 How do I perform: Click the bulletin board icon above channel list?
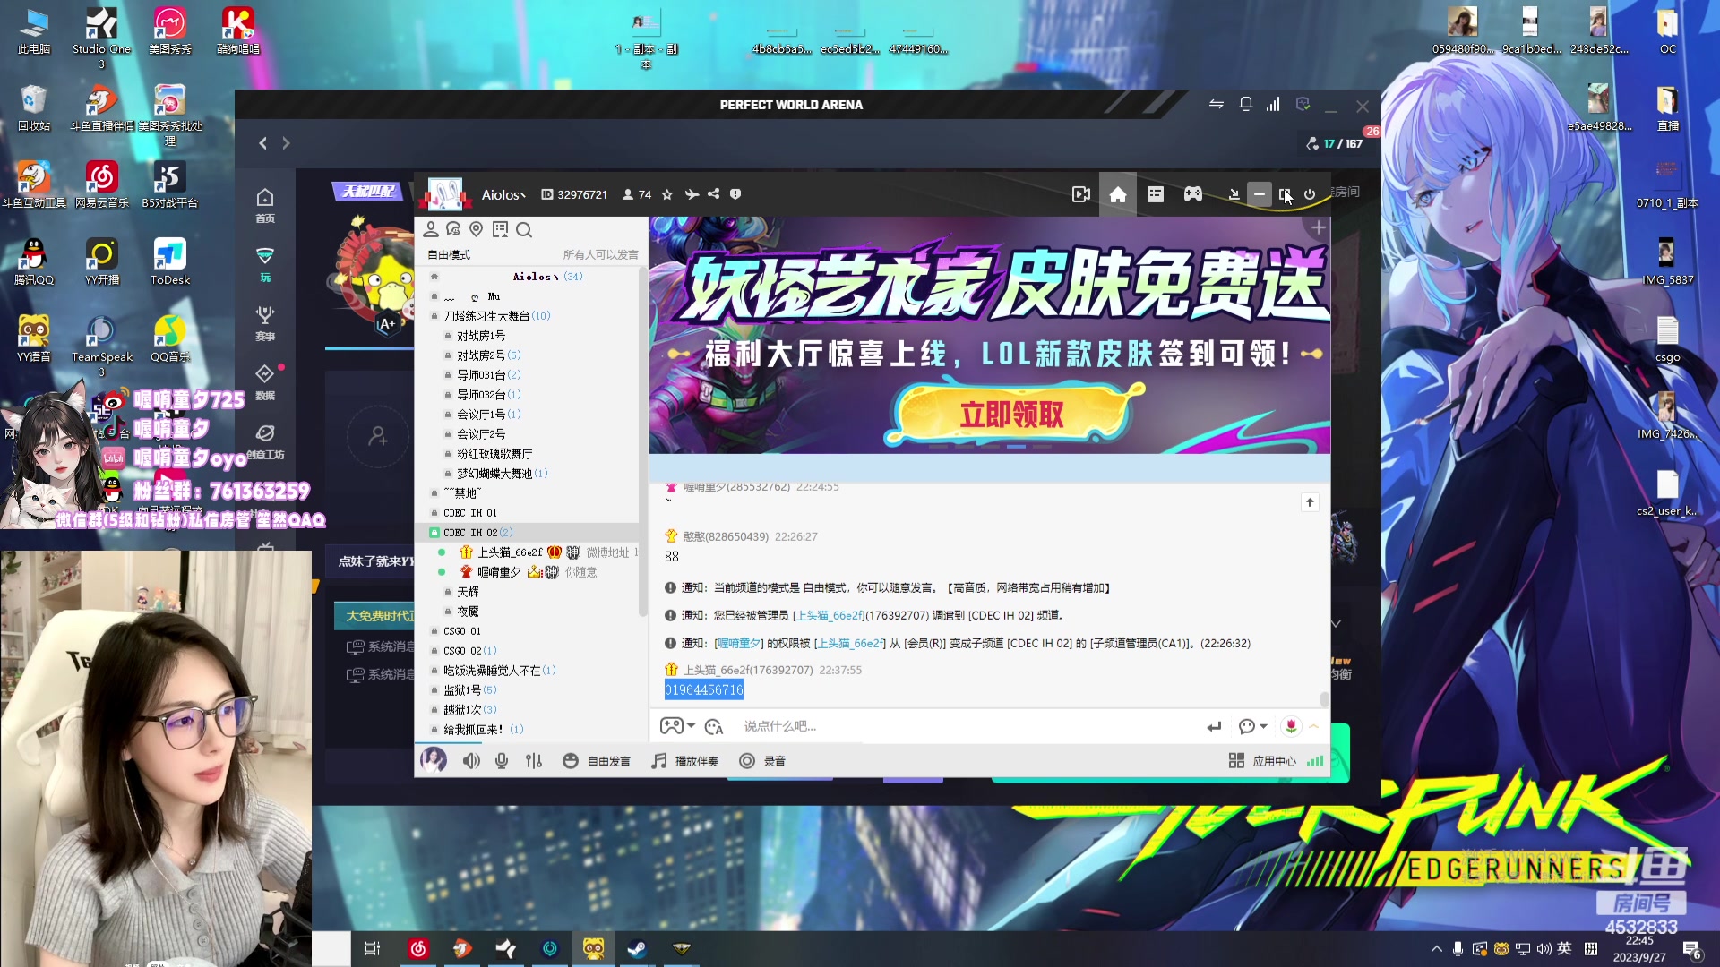pyautogui.click(x=500, y=229)
